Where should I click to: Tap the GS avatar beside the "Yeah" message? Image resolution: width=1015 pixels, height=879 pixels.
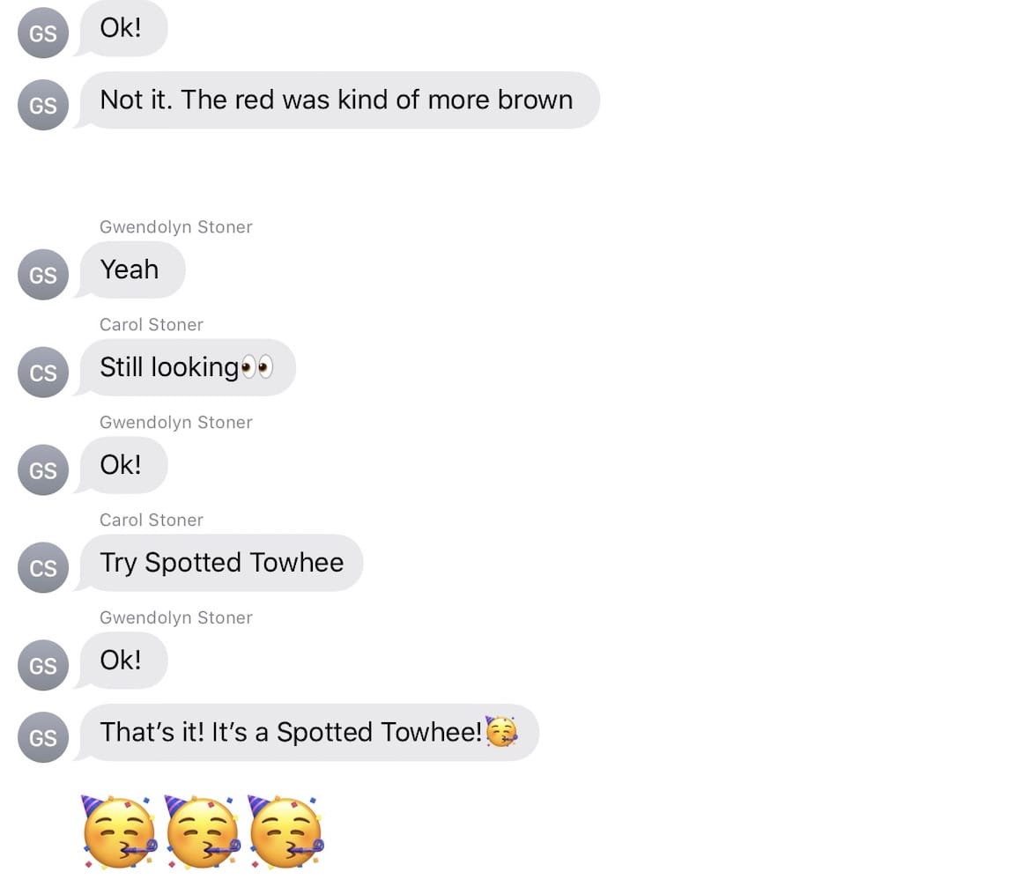point(42,275)
